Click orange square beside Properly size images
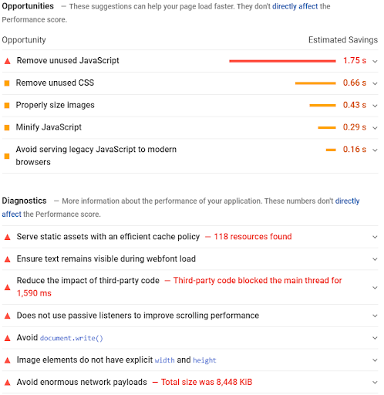Screen dimensions: 384x395 pos(7,105)
